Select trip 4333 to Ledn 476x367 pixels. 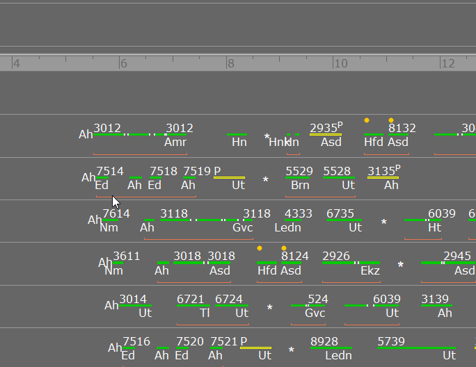293,220
